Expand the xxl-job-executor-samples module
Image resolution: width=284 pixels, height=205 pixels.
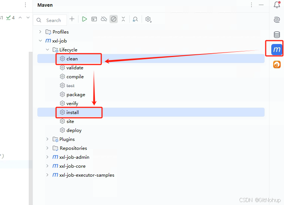coord(47,175)
